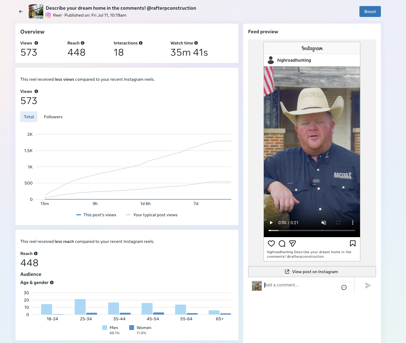The height and width of the screenshot is (343, 406).
Task: Send the comment with the arrow icon
Action: tap(368, 286)
